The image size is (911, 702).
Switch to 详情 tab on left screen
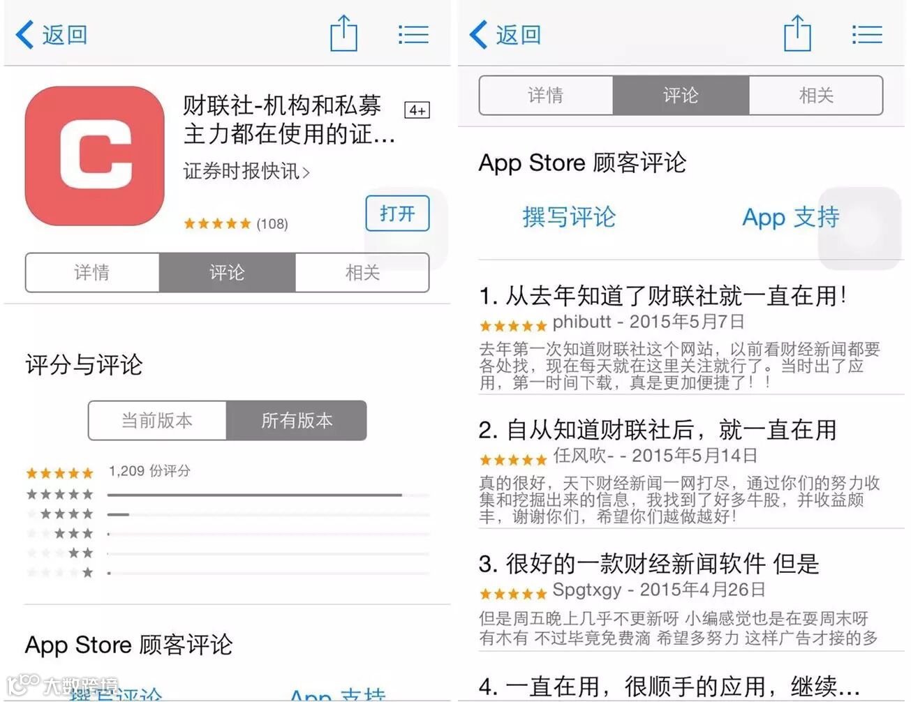tap(92, 272)
